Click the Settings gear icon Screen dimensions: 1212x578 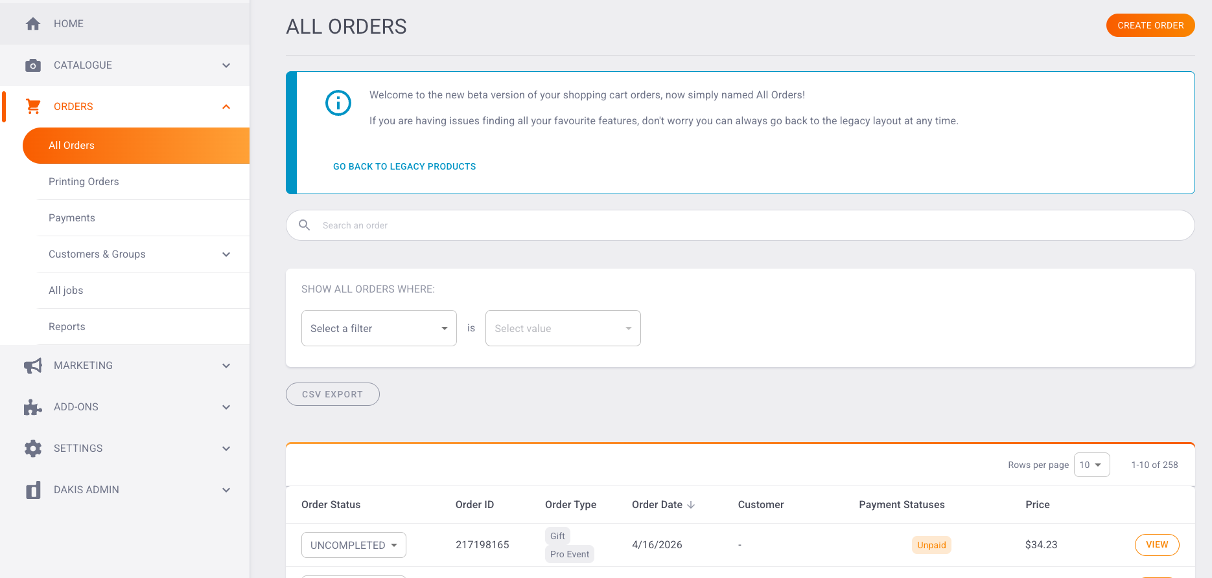pos(33,449)
